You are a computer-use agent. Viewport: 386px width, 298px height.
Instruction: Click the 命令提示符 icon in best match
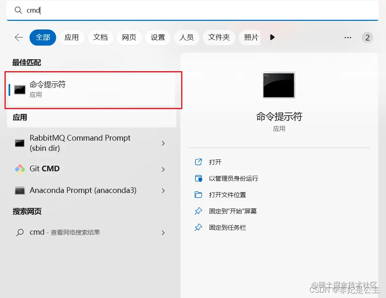pyautogui.click(x=20, y=90)
